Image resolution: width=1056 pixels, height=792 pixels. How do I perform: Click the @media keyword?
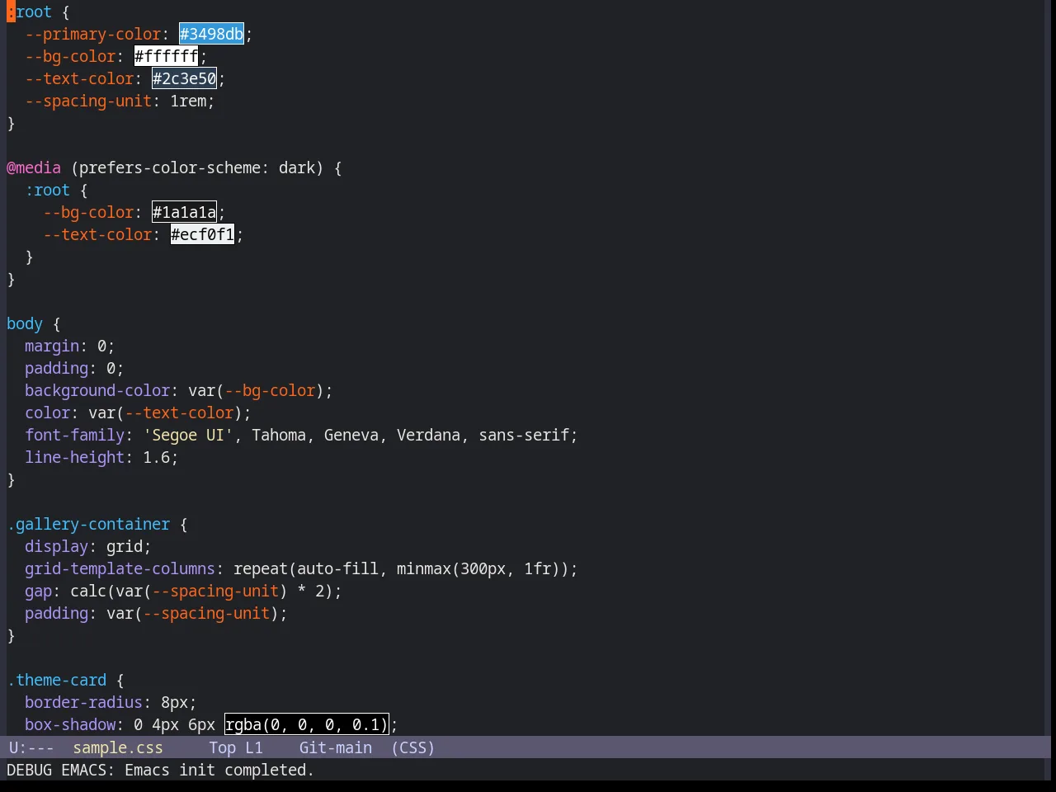[x=34, y=167]
